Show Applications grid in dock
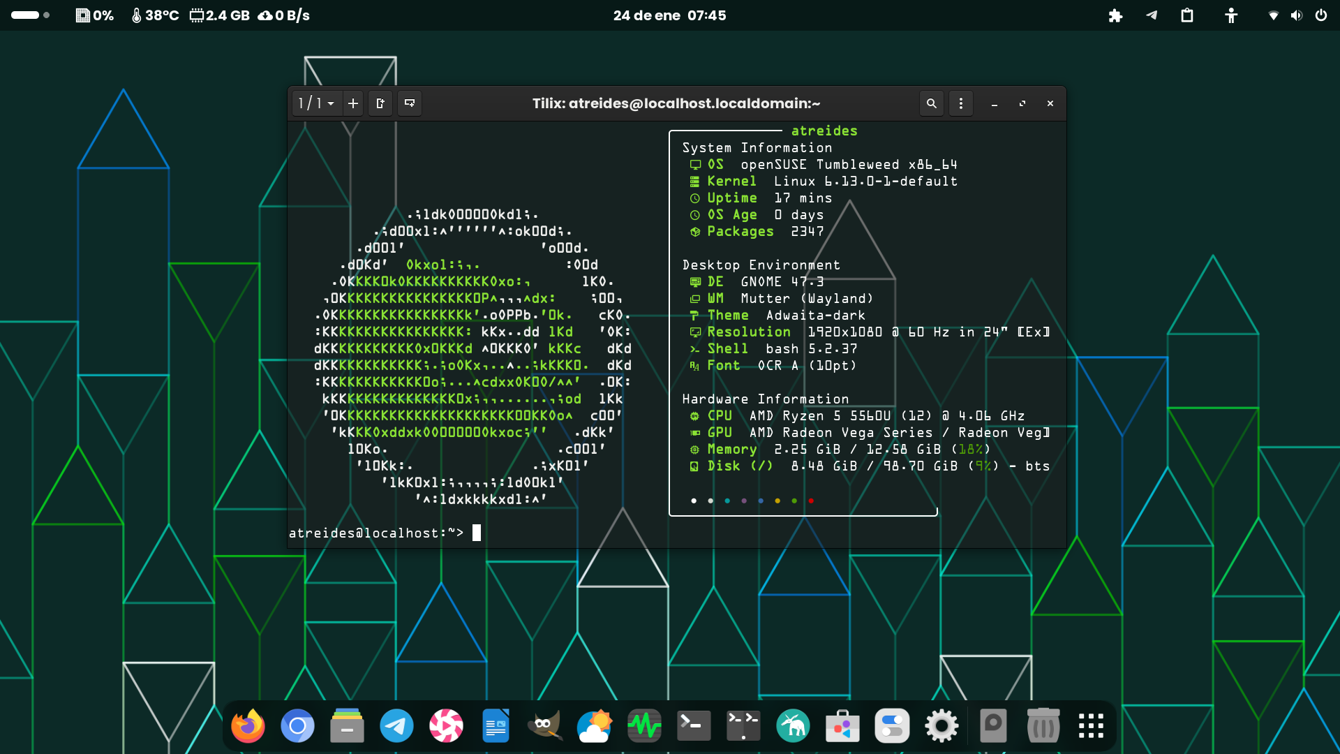Screen dimensions: 1340x754 pos(1091,726)
